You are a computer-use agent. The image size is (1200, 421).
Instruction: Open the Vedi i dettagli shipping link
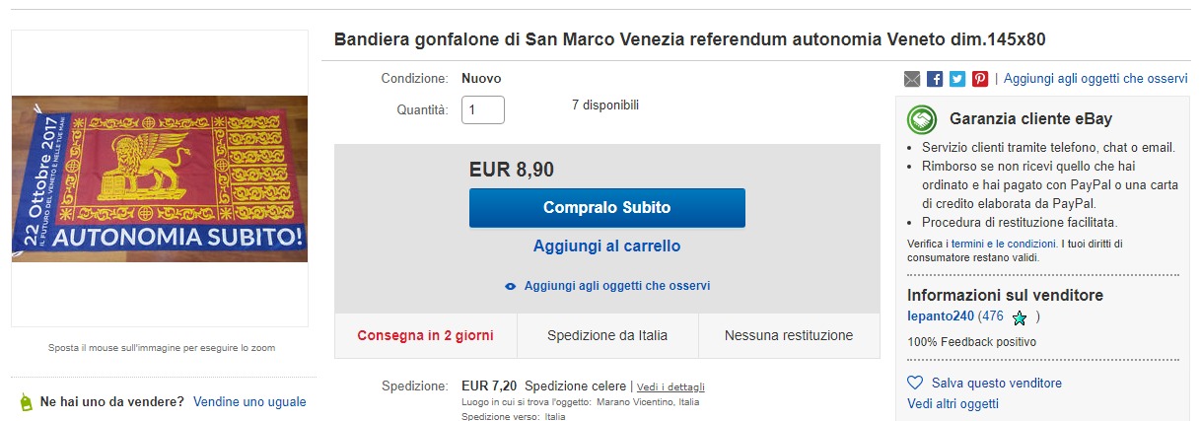pos(671,386)
